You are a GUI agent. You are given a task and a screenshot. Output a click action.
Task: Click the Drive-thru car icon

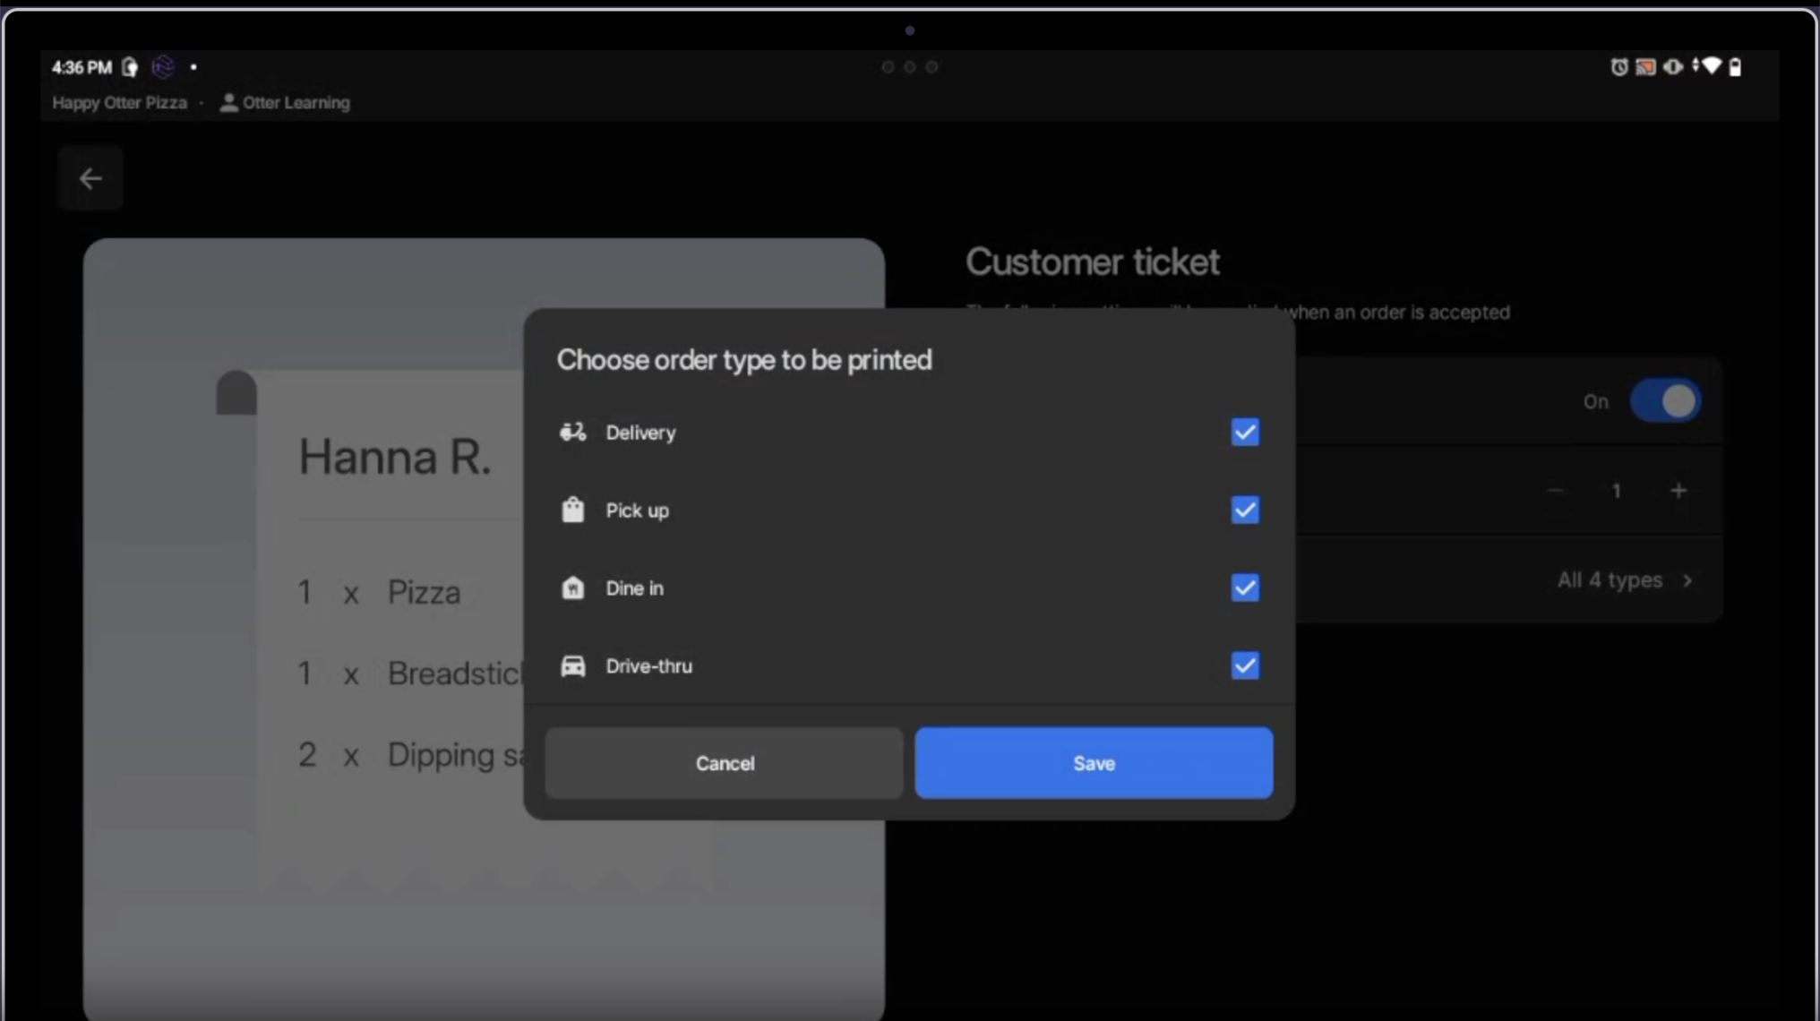point(573,666)
